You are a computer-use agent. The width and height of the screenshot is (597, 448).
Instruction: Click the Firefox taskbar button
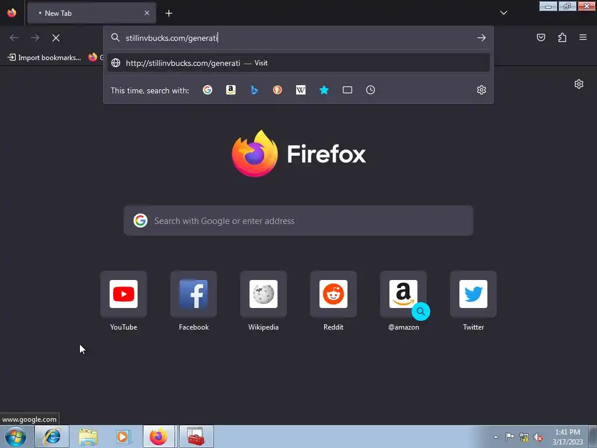[x=159, y=436]
